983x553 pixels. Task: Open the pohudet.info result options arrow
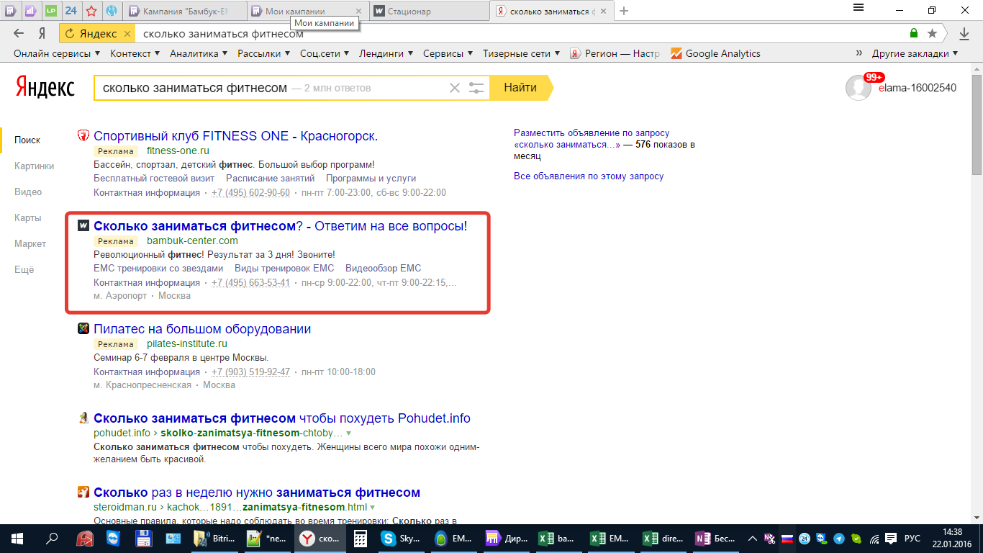349,433
